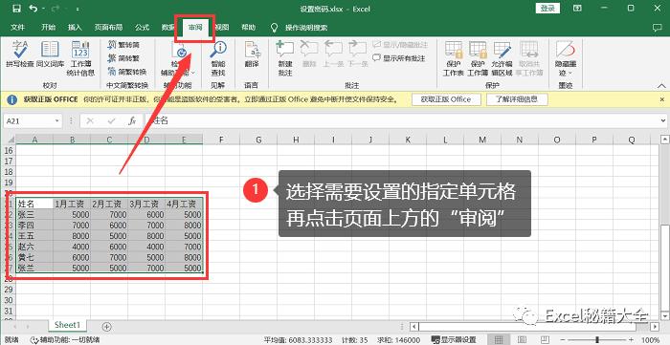The image size is (670, 345).
Task: Open 简繁转换 conversion options
Action: tap(127, 72)
